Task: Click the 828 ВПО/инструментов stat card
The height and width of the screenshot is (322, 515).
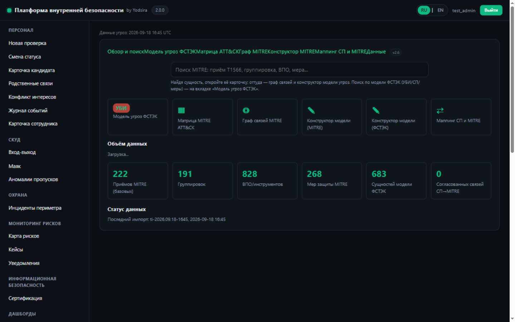Action: tap(267, 181)
